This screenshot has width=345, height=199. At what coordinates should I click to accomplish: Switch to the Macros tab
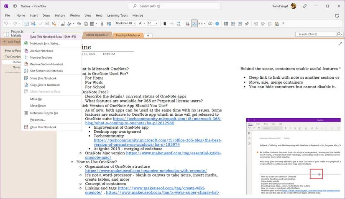[x=138, y=15]
